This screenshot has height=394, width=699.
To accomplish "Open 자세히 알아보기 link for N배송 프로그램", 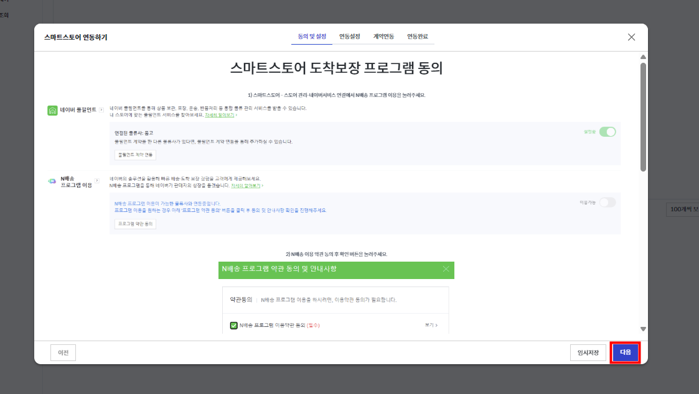I will (x=246, y=186).
